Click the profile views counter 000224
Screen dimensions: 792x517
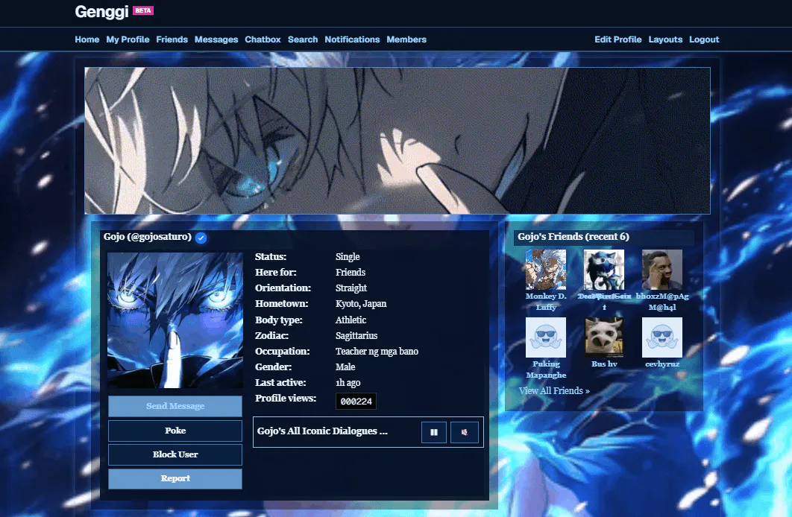356,402
